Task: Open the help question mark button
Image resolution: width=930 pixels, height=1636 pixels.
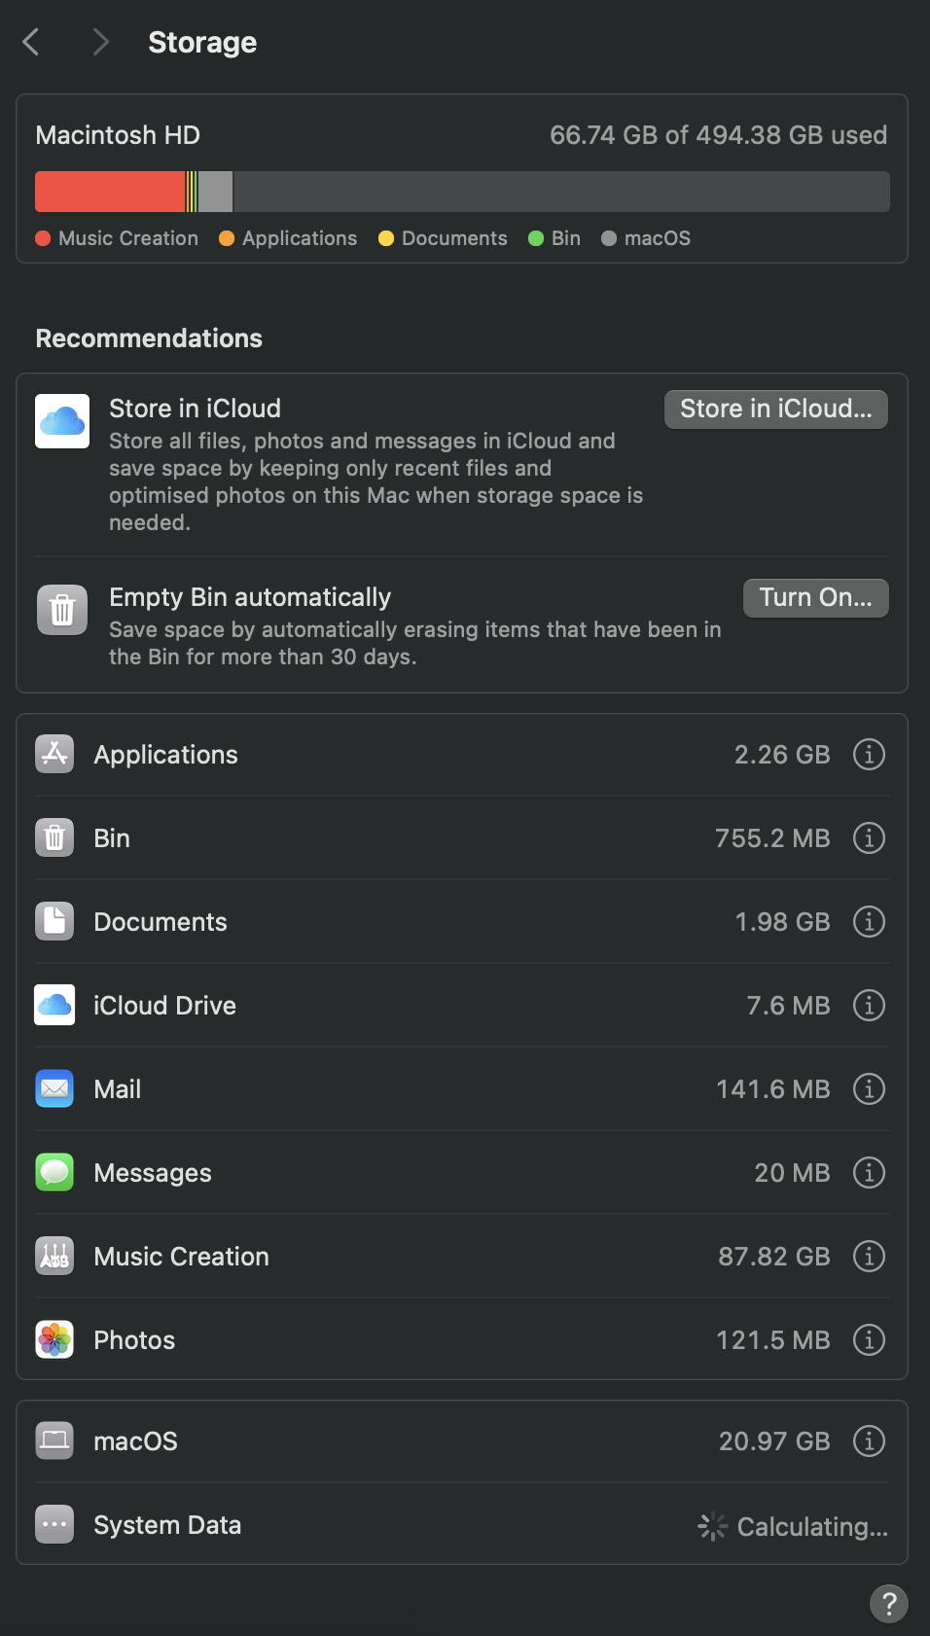Action: pos(889,1604)
